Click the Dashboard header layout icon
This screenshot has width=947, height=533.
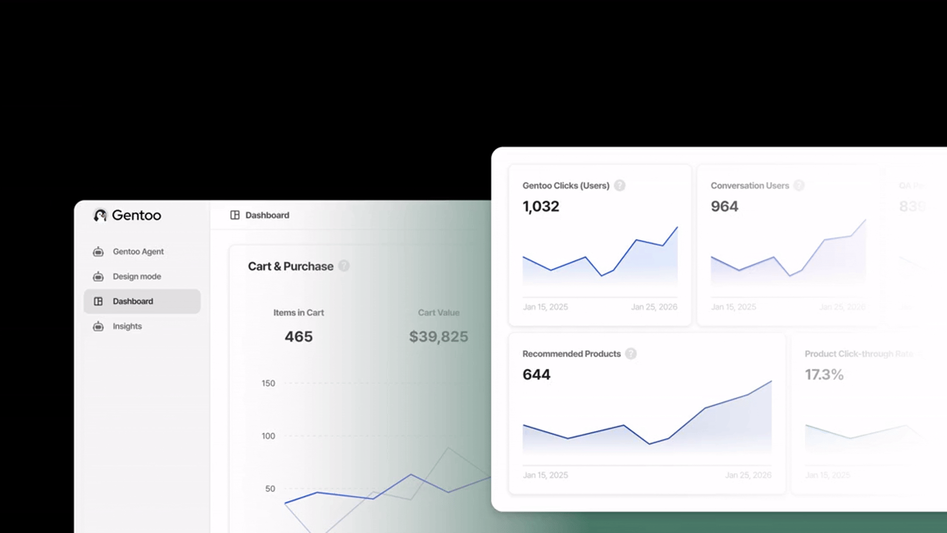[x=235, y=215]
